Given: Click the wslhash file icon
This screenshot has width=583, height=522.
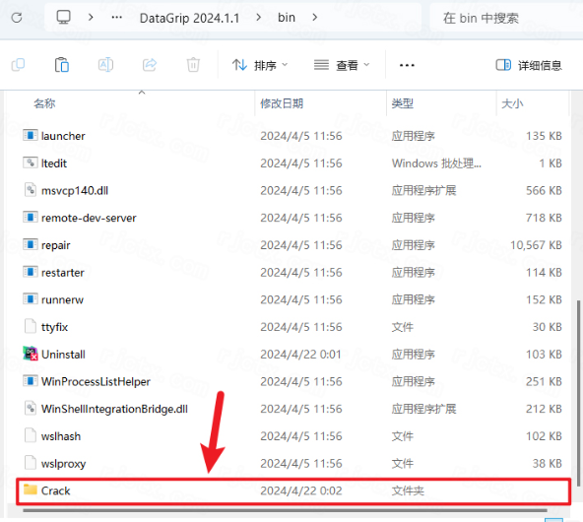Looking at the screenshot, I should click(x=31, y=435).
